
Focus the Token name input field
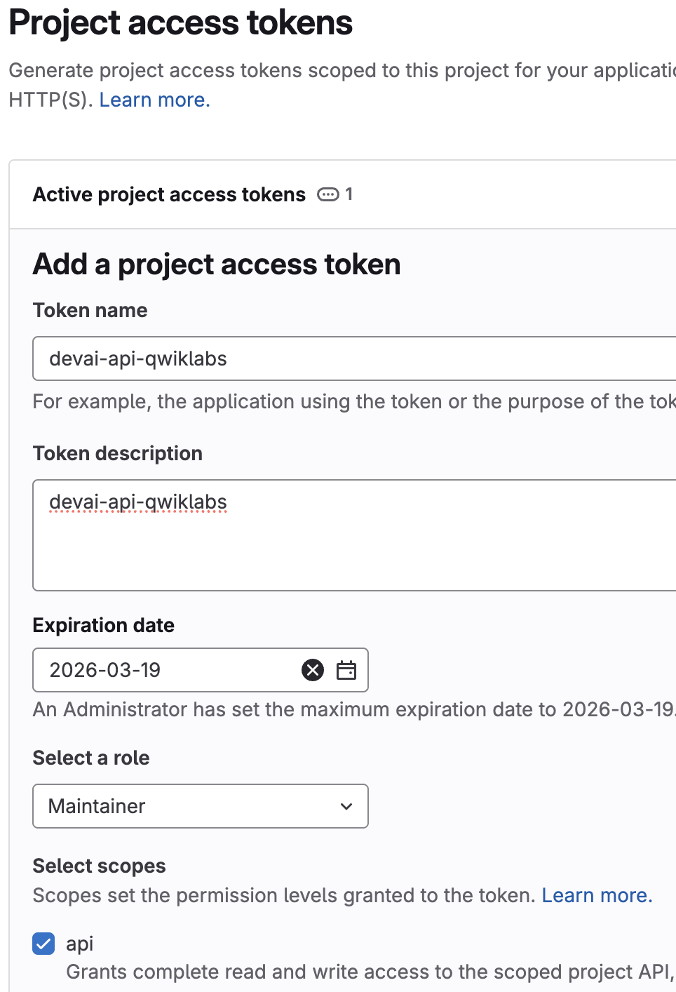(x=351, y=358)
